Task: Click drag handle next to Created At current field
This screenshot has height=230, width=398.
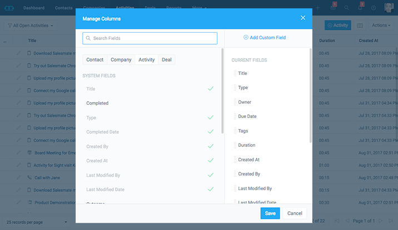Action: [x=235, y=160]
